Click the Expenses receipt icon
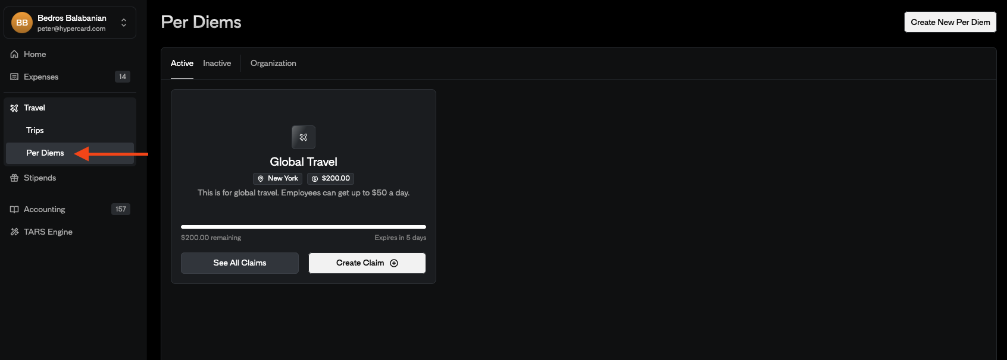The image size is (1007, 360). click(14, 77)
